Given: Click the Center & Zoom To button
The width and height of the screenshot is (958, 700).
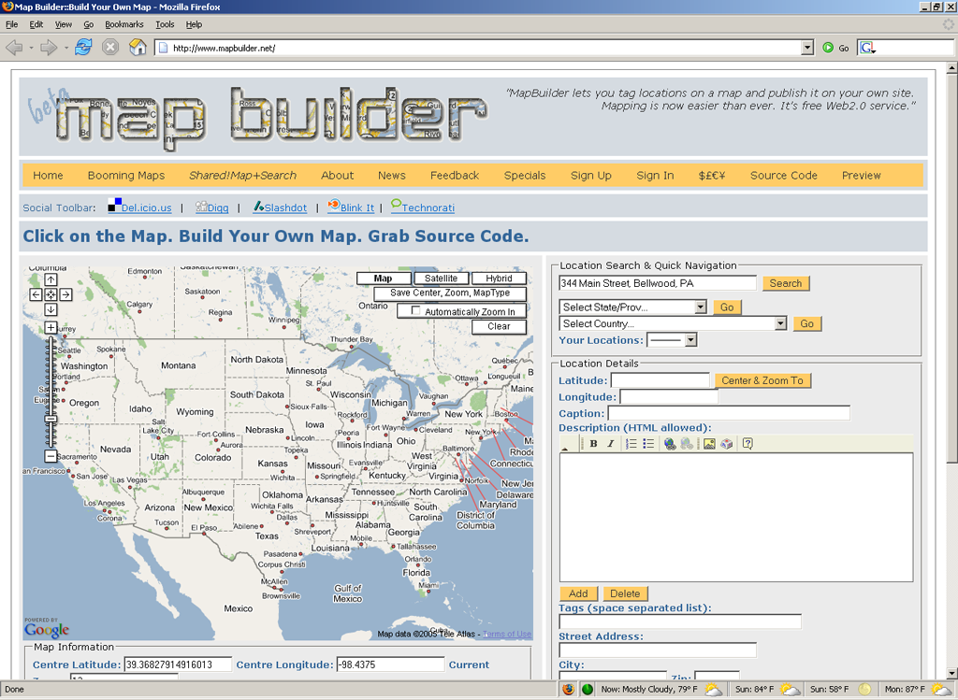Looking at the screenshot, I should (x=762, y=380).
